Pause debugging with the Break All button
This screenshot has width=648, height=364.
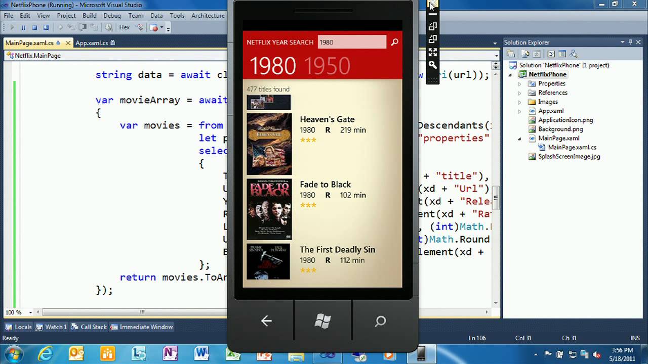23,28
